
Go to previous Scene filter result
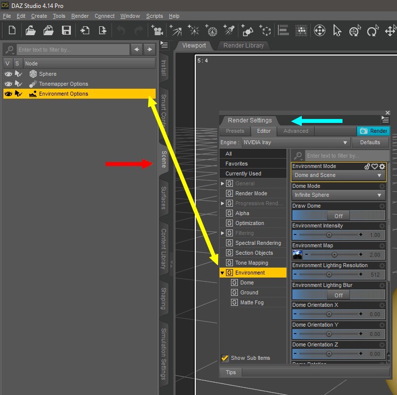pos(137,50)
